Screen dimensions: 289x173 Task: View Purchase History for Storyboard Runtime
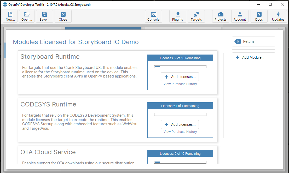click(x=180, y=84)
